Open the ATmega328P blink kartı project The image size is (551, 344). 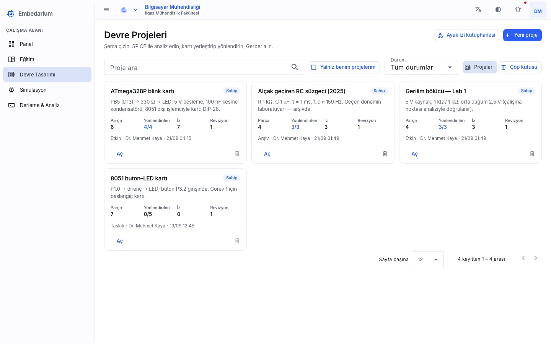(120, 154)
